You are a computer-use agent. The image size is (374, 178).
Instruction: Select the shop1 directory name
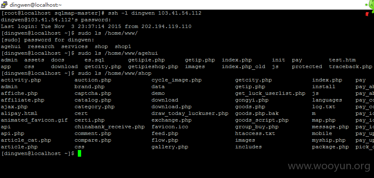123,47
